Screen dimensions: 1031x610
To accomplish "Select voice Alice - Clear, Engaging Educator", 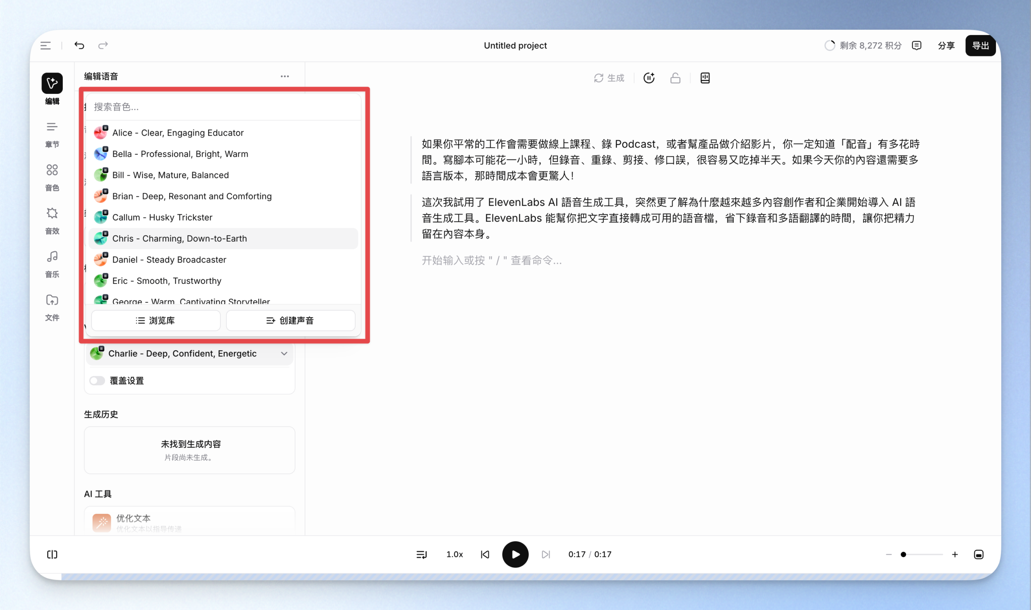I will tap(223, 133).
